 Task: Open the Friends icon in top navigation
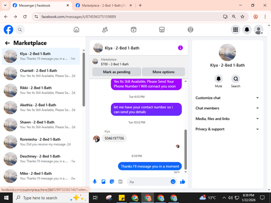[105, 30]
